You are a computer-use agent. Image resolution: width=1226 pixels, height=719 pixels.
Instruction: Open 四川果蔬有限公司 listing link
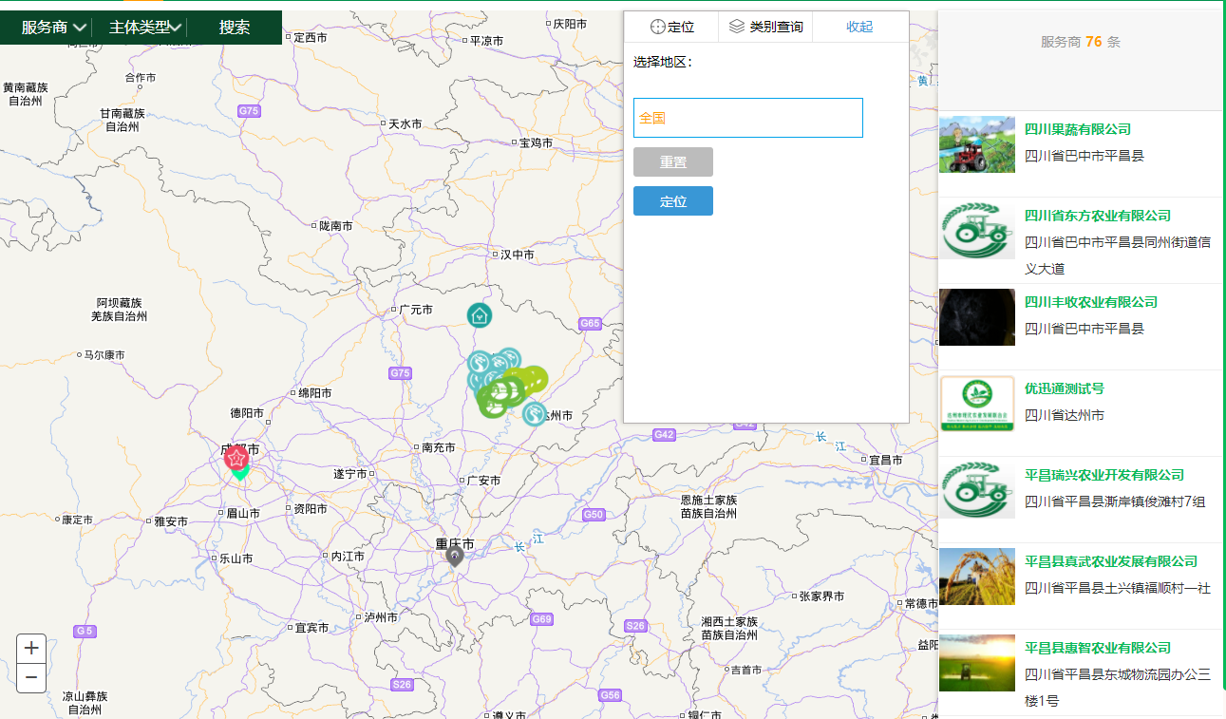[x=1078, y=129]
